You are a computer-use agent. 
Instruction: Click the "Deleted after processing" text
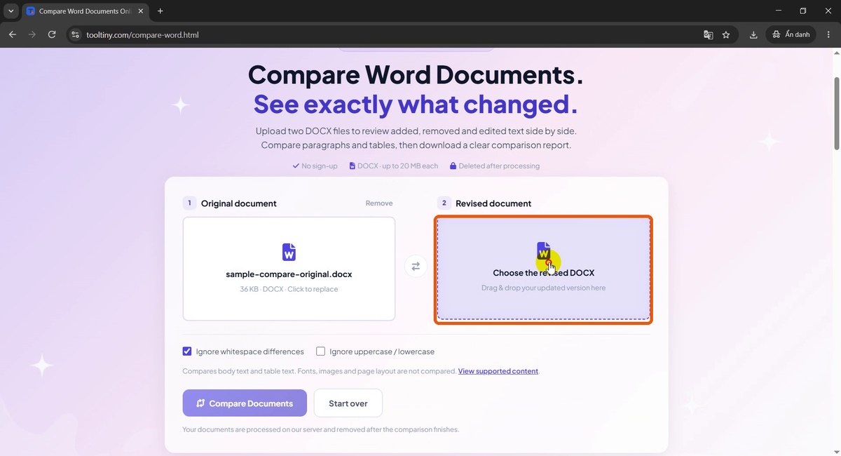tap(499, 166)
